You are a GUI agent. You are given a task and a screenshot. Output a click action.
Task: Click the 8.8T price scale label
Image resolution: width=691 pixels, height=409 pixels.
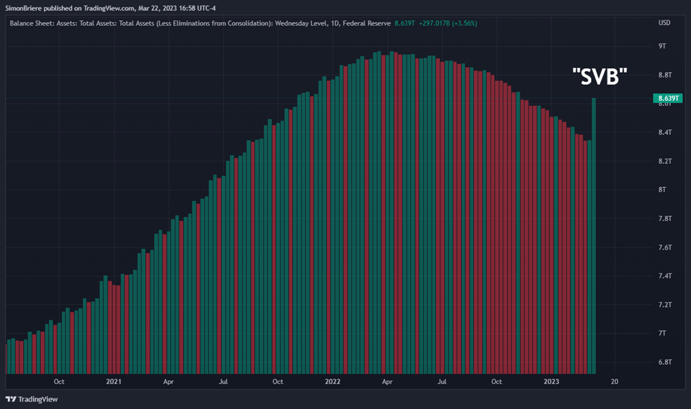(x=665, y=75)
